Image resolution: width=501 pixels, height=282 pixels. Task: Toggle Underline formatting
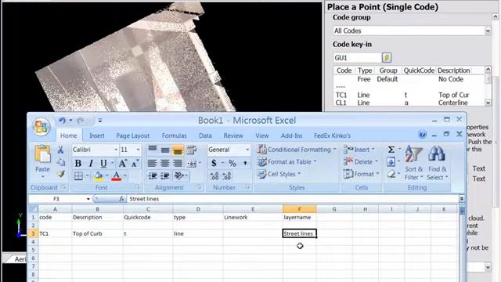point(103,164)
